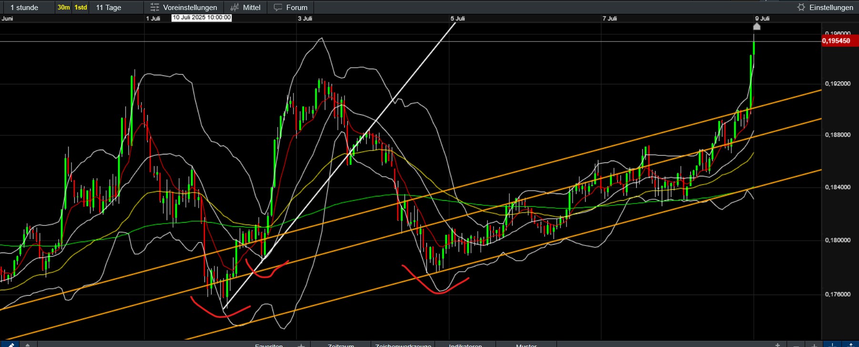Click the '3 Juli' date axis label
The height and width of the screenshot is (347, 859).
pyautogui.click(x=305, y=19)
